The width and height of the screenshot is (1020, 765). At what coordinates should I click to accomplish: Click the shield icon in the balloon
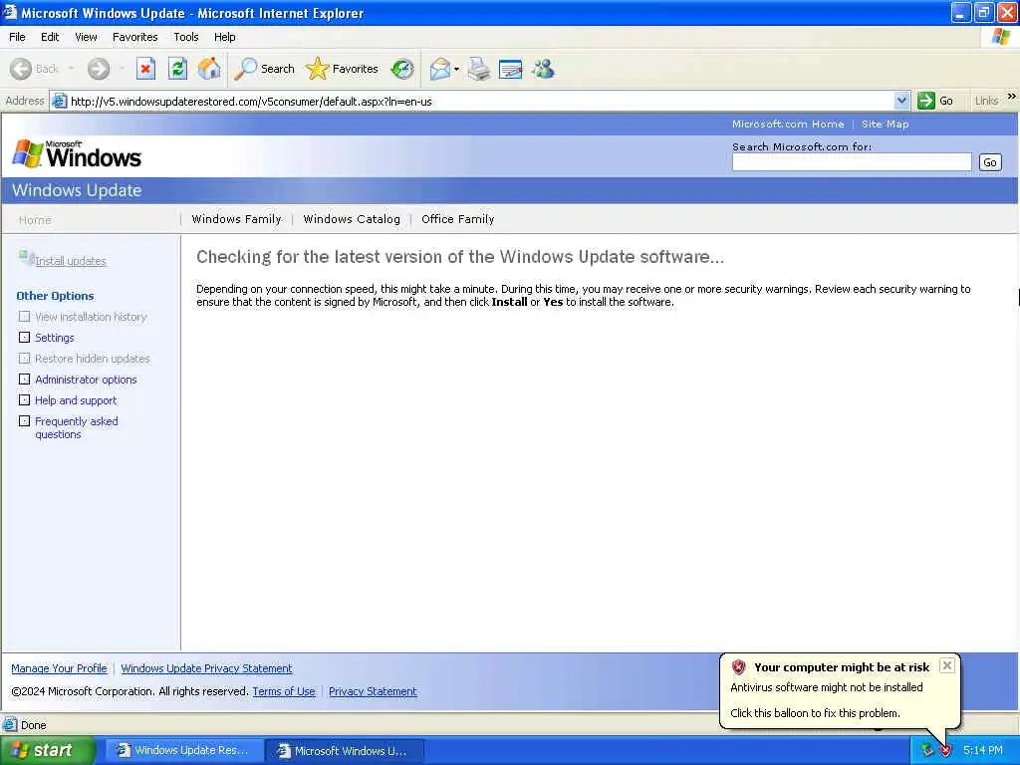coord(738,666)
